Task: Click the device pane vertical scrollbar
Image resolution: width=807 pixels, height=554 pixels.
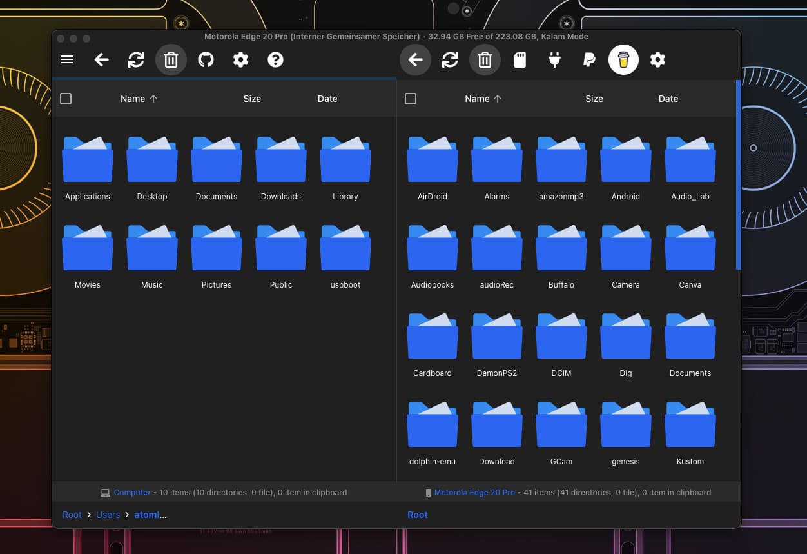Action: [x=738, y=174]
